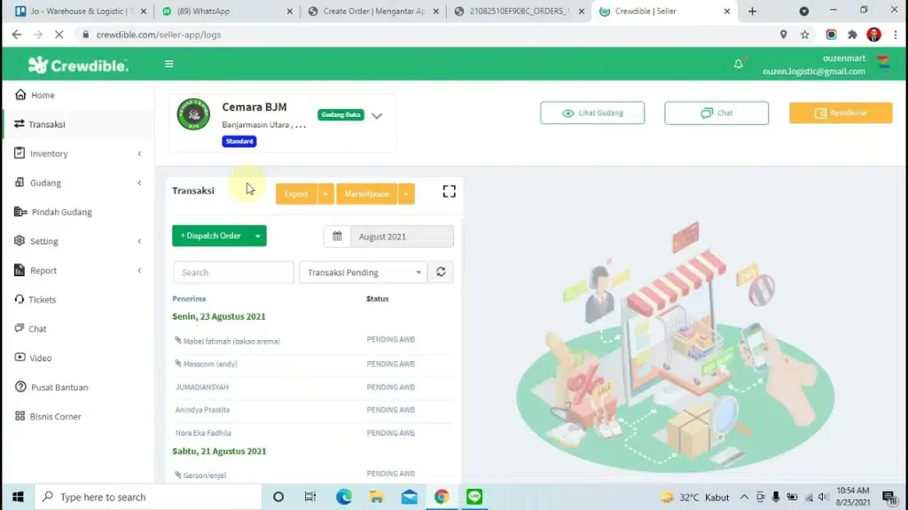Viewport: 908px width, 510px height.
Task: Click the notification bell icon
Action: pos(738,64)
